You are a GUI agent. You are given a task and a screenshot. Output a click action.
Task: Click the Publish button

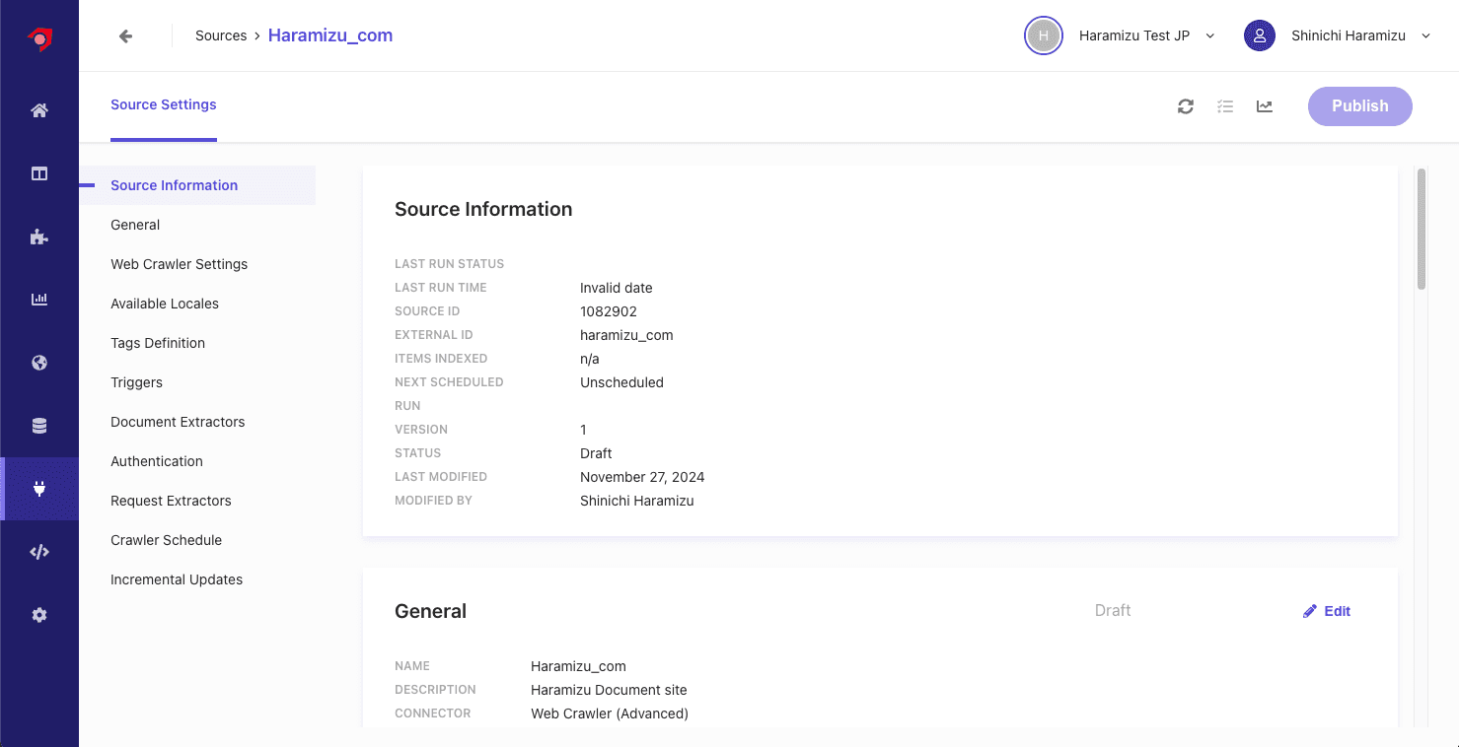pos(1359,106)
